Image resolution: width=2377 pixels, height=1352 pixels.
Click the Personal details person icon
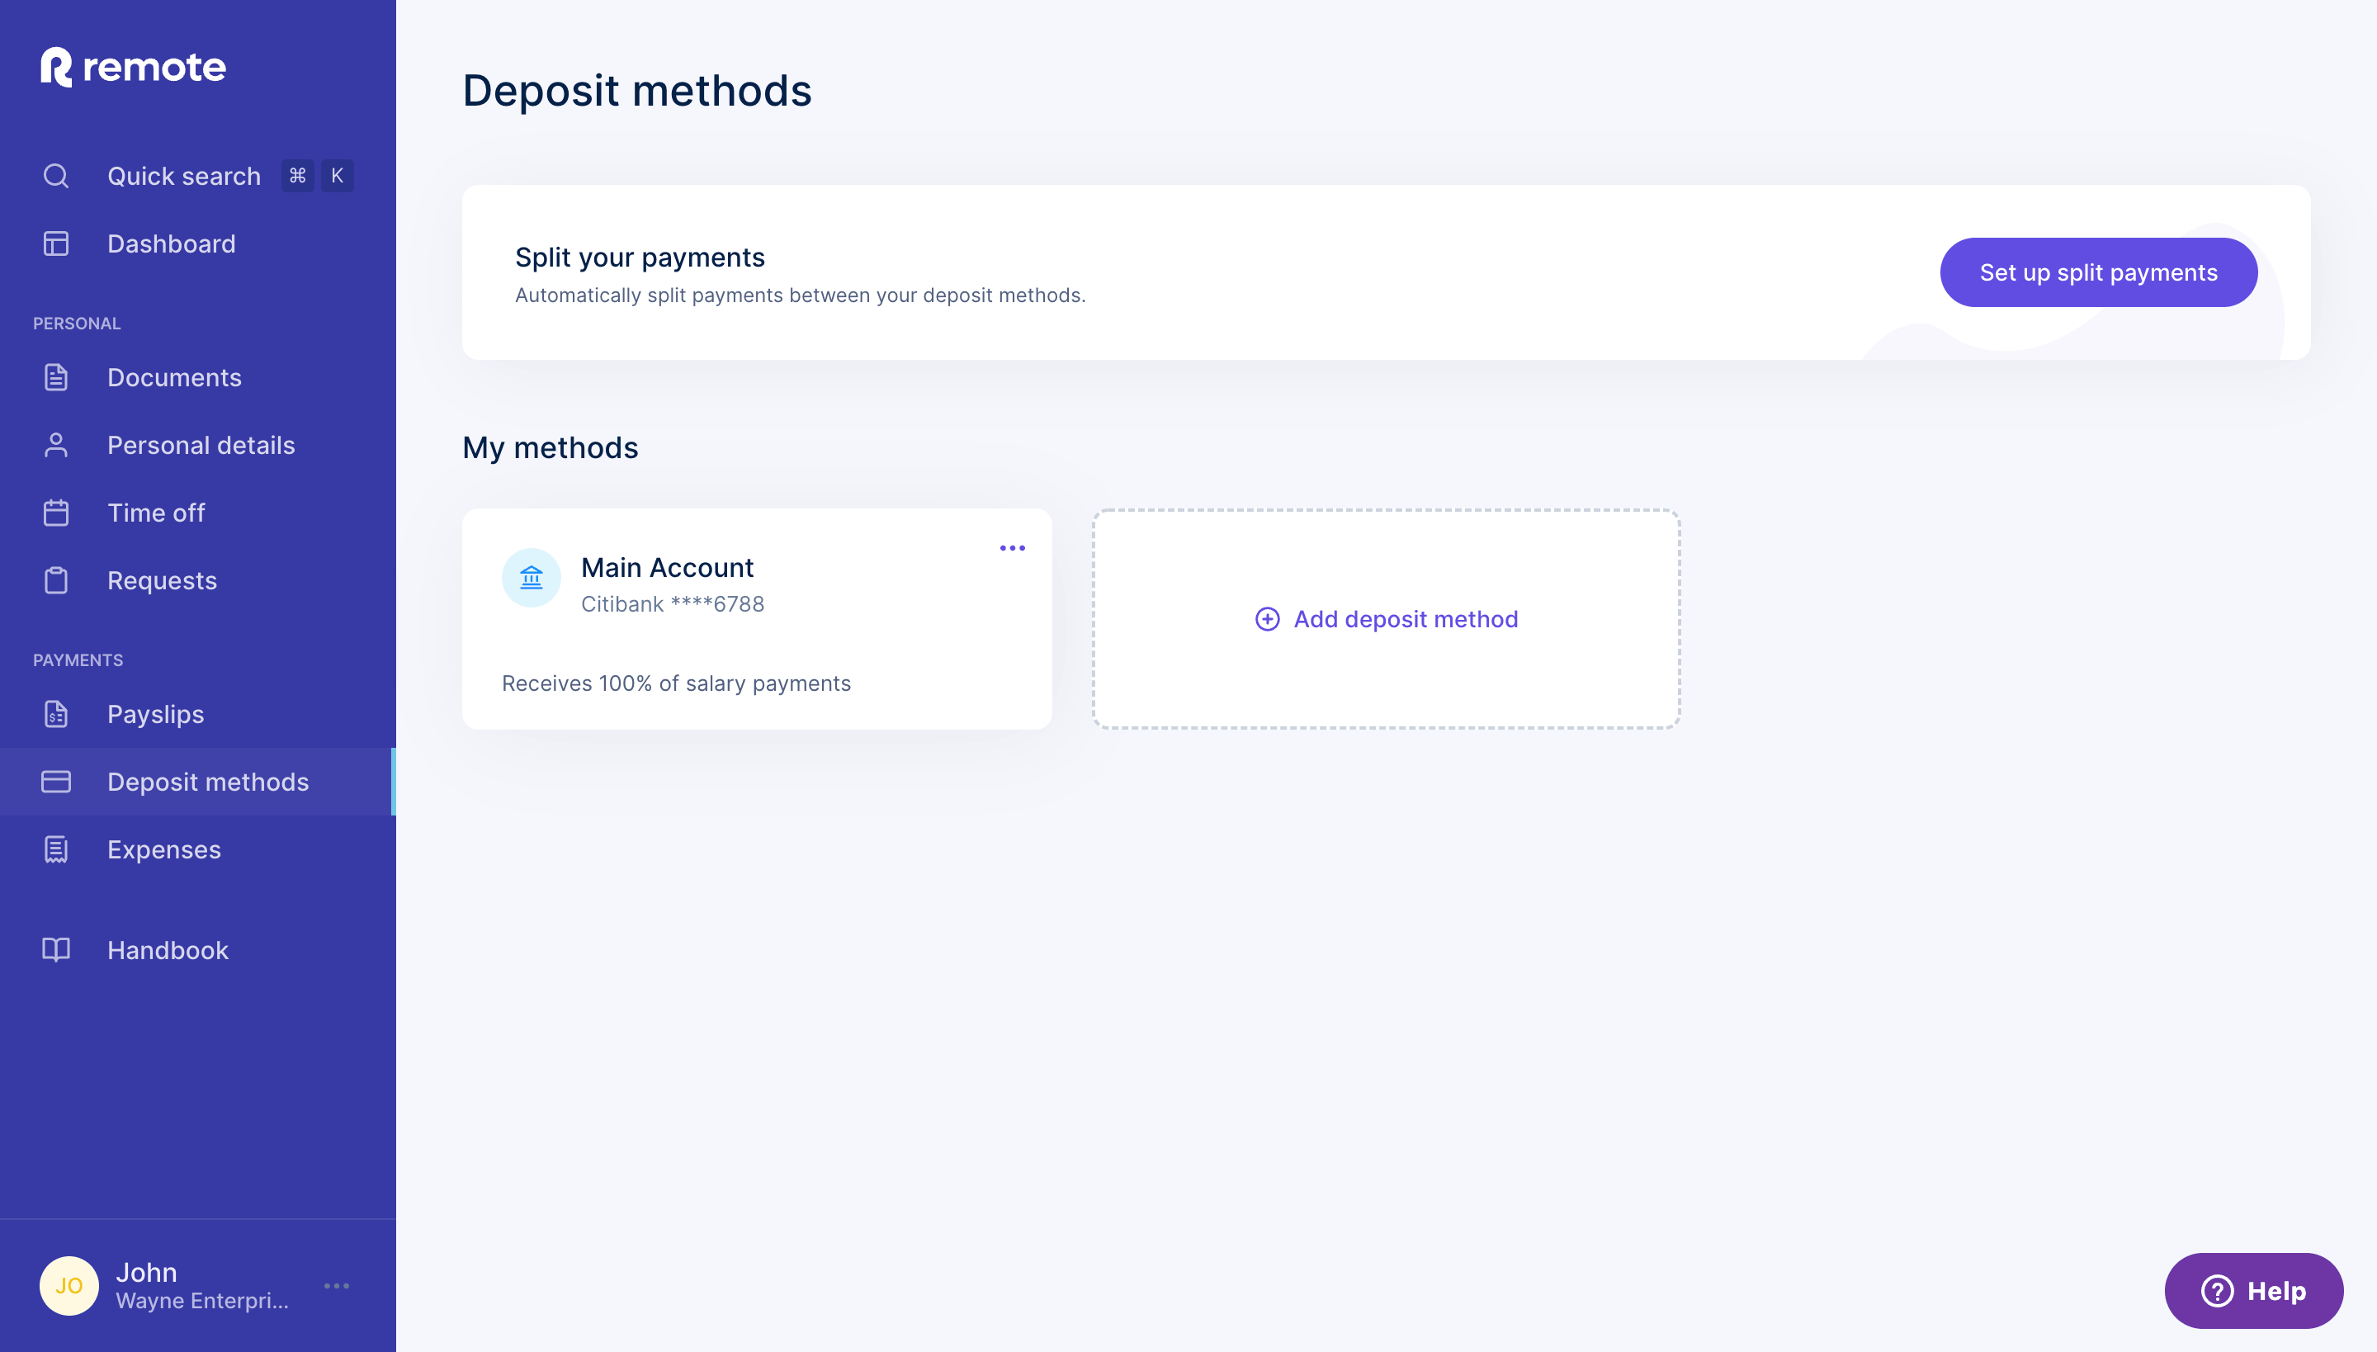[56, 445]
